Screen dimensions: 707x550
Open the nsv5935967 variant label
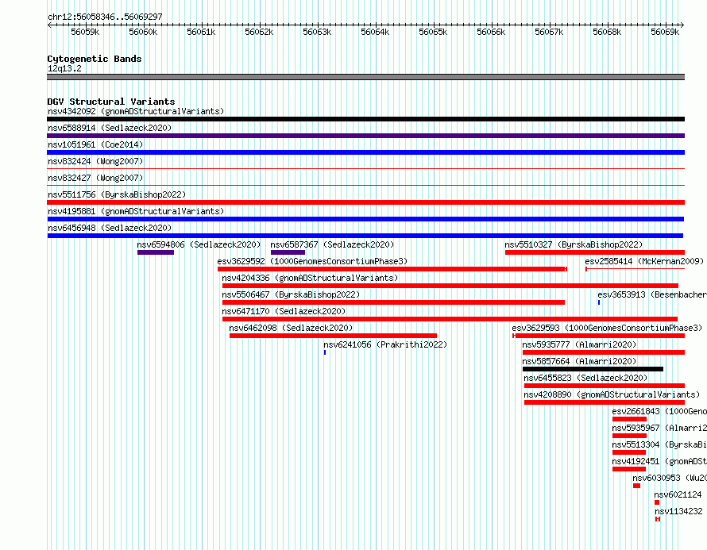(659, 428)
